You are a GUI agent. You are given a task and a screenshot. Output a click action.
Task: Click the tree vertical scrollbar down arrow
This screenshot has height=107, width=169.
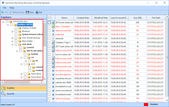pos(45,79)
